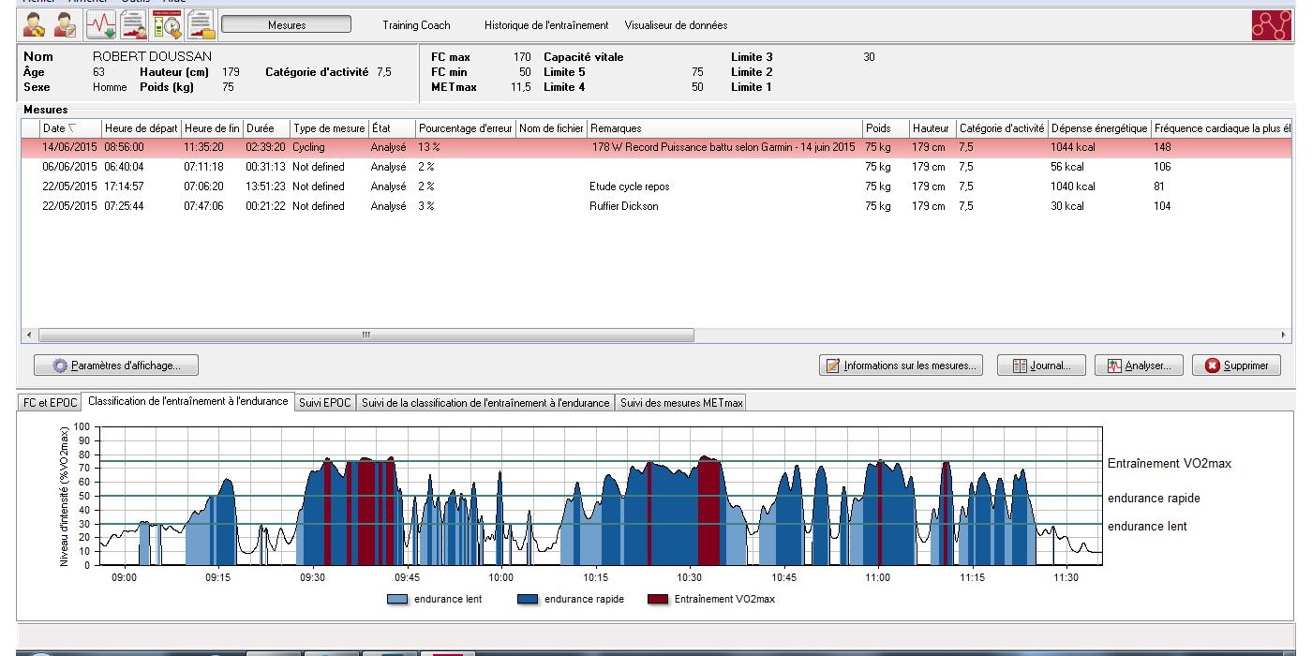Click the report folder toolbar icon
1312x656 pixels.
tap(201, 24)
